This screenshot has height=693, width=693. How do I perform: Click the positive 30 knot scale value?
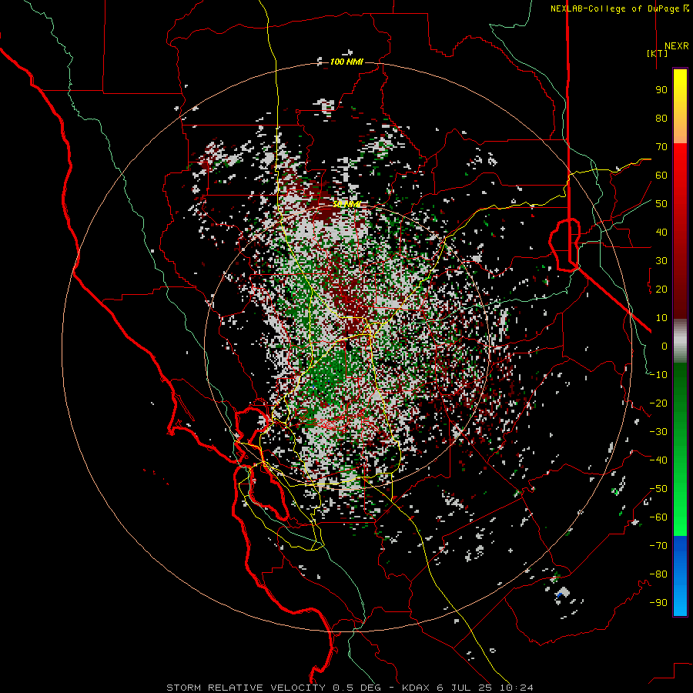click(661, 261)
